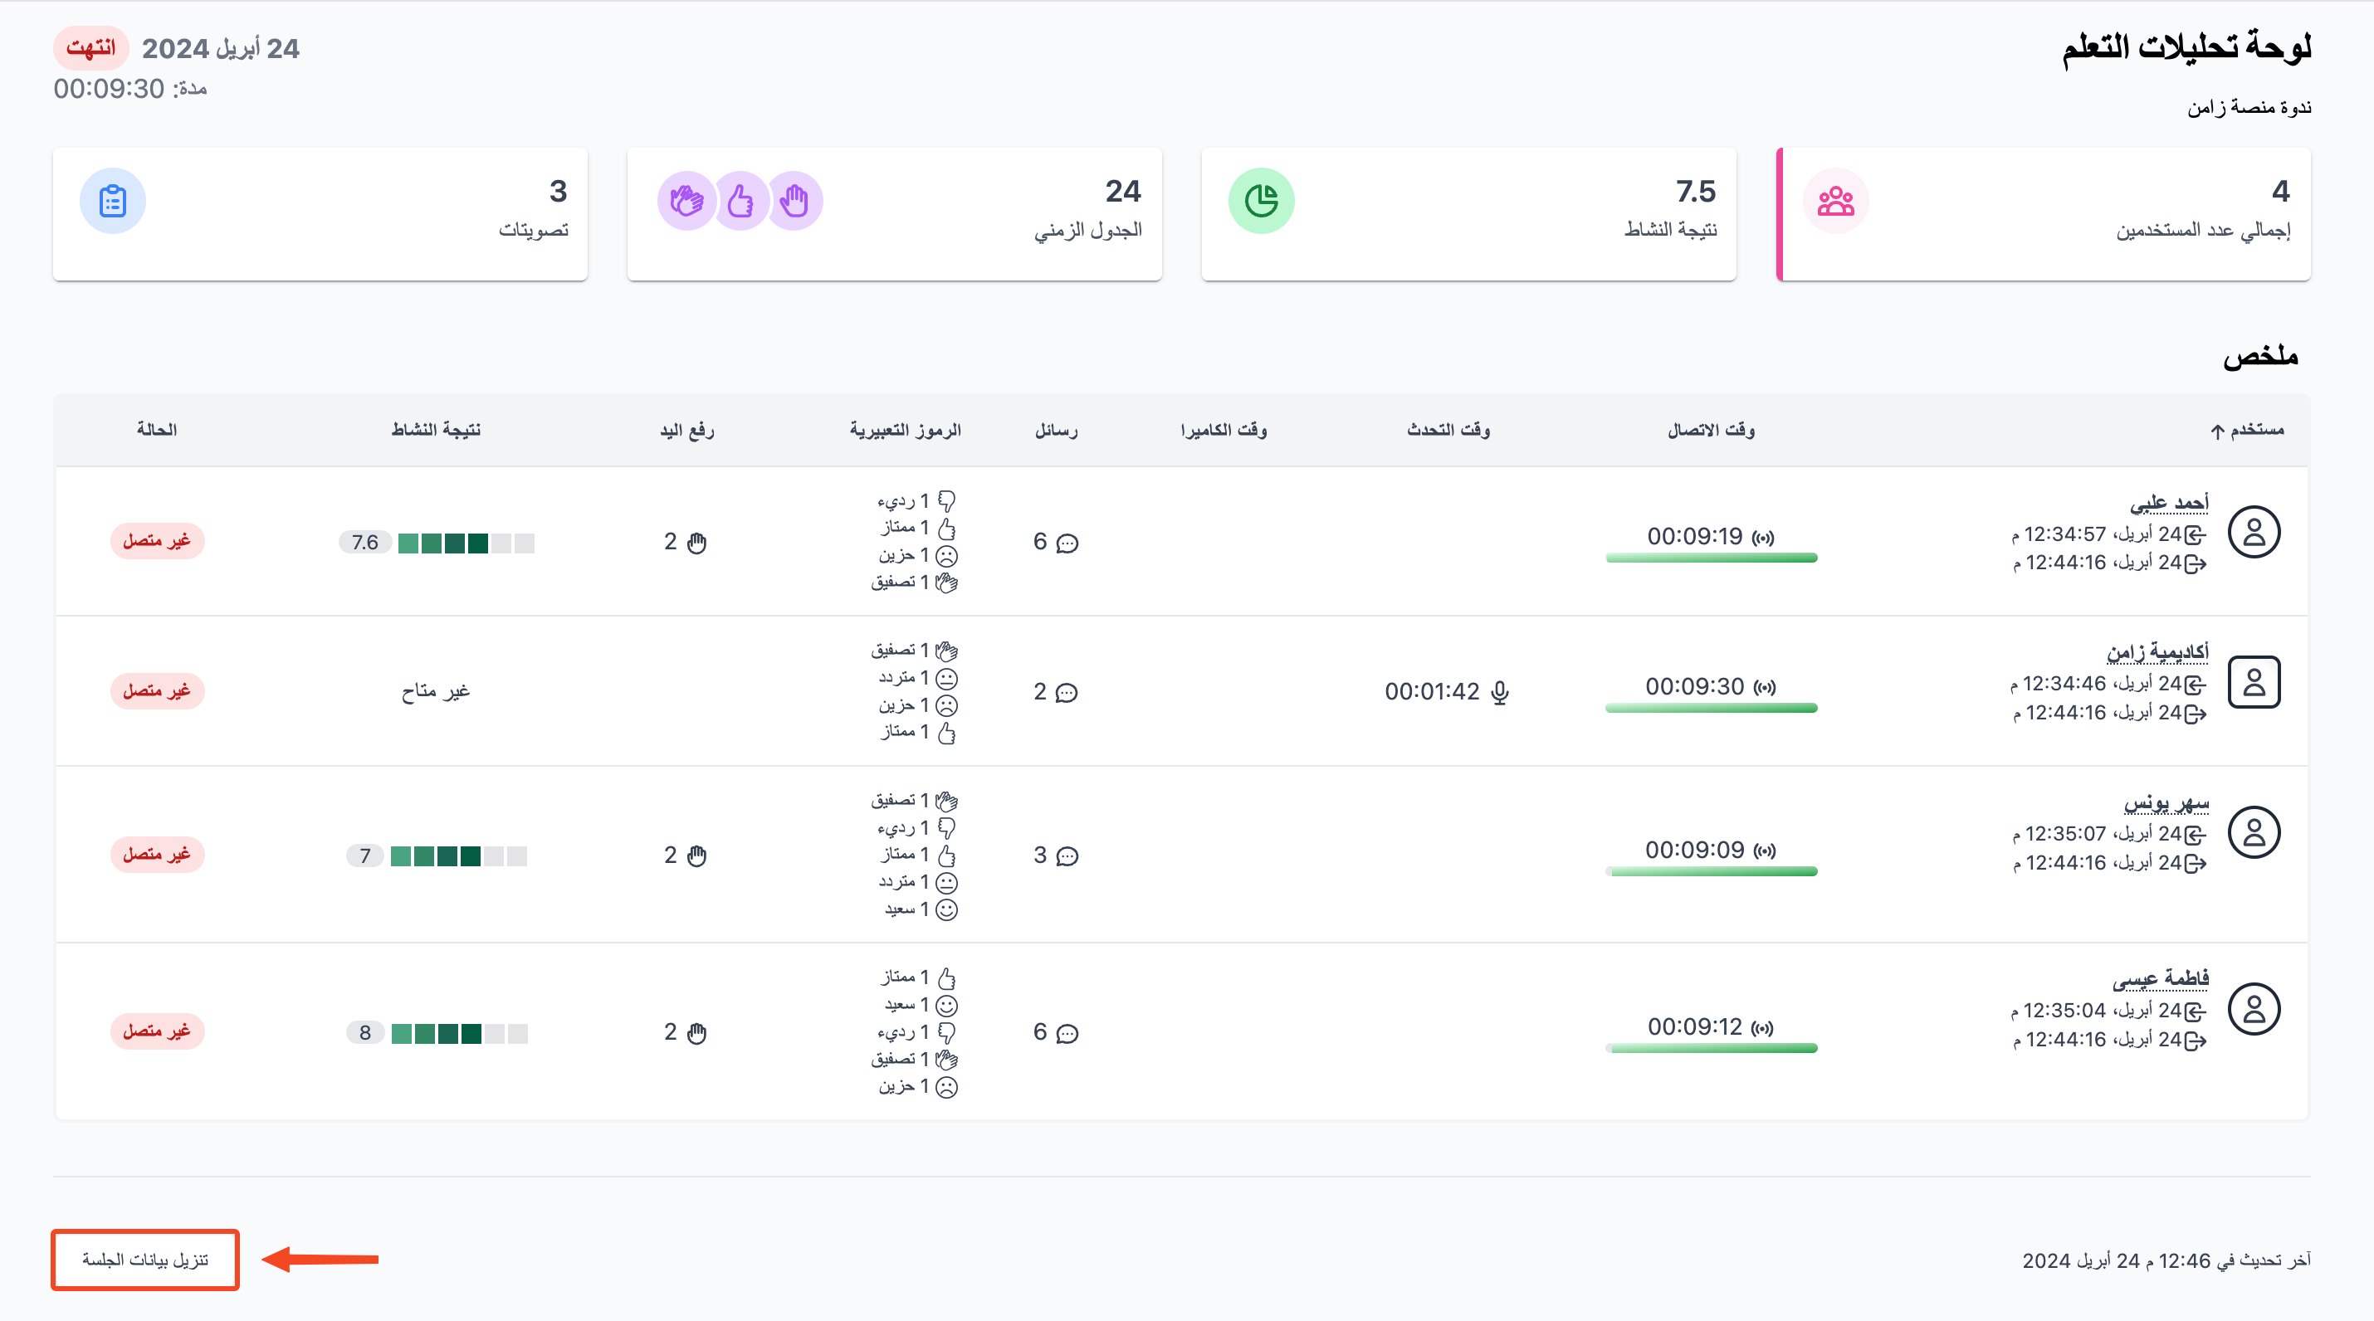The width and height of the screenshot is (2374, 1321).
Task: Click the إجمالي عدد المستخدمين card label
Action: click(x=2204, y=231)
